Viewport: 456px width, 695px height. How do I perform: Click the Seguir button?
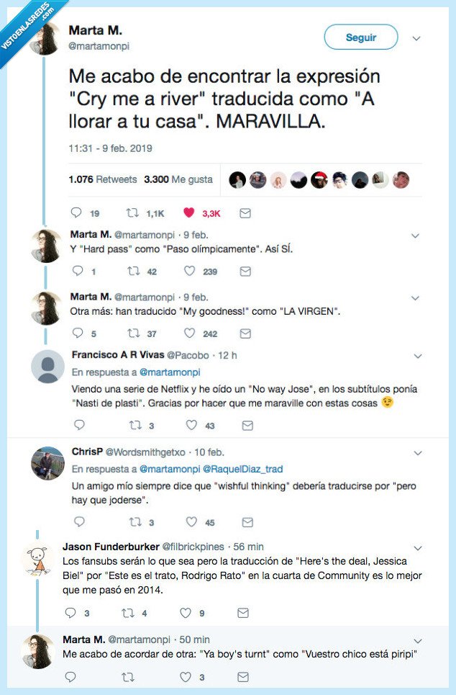tap(360, 37)
